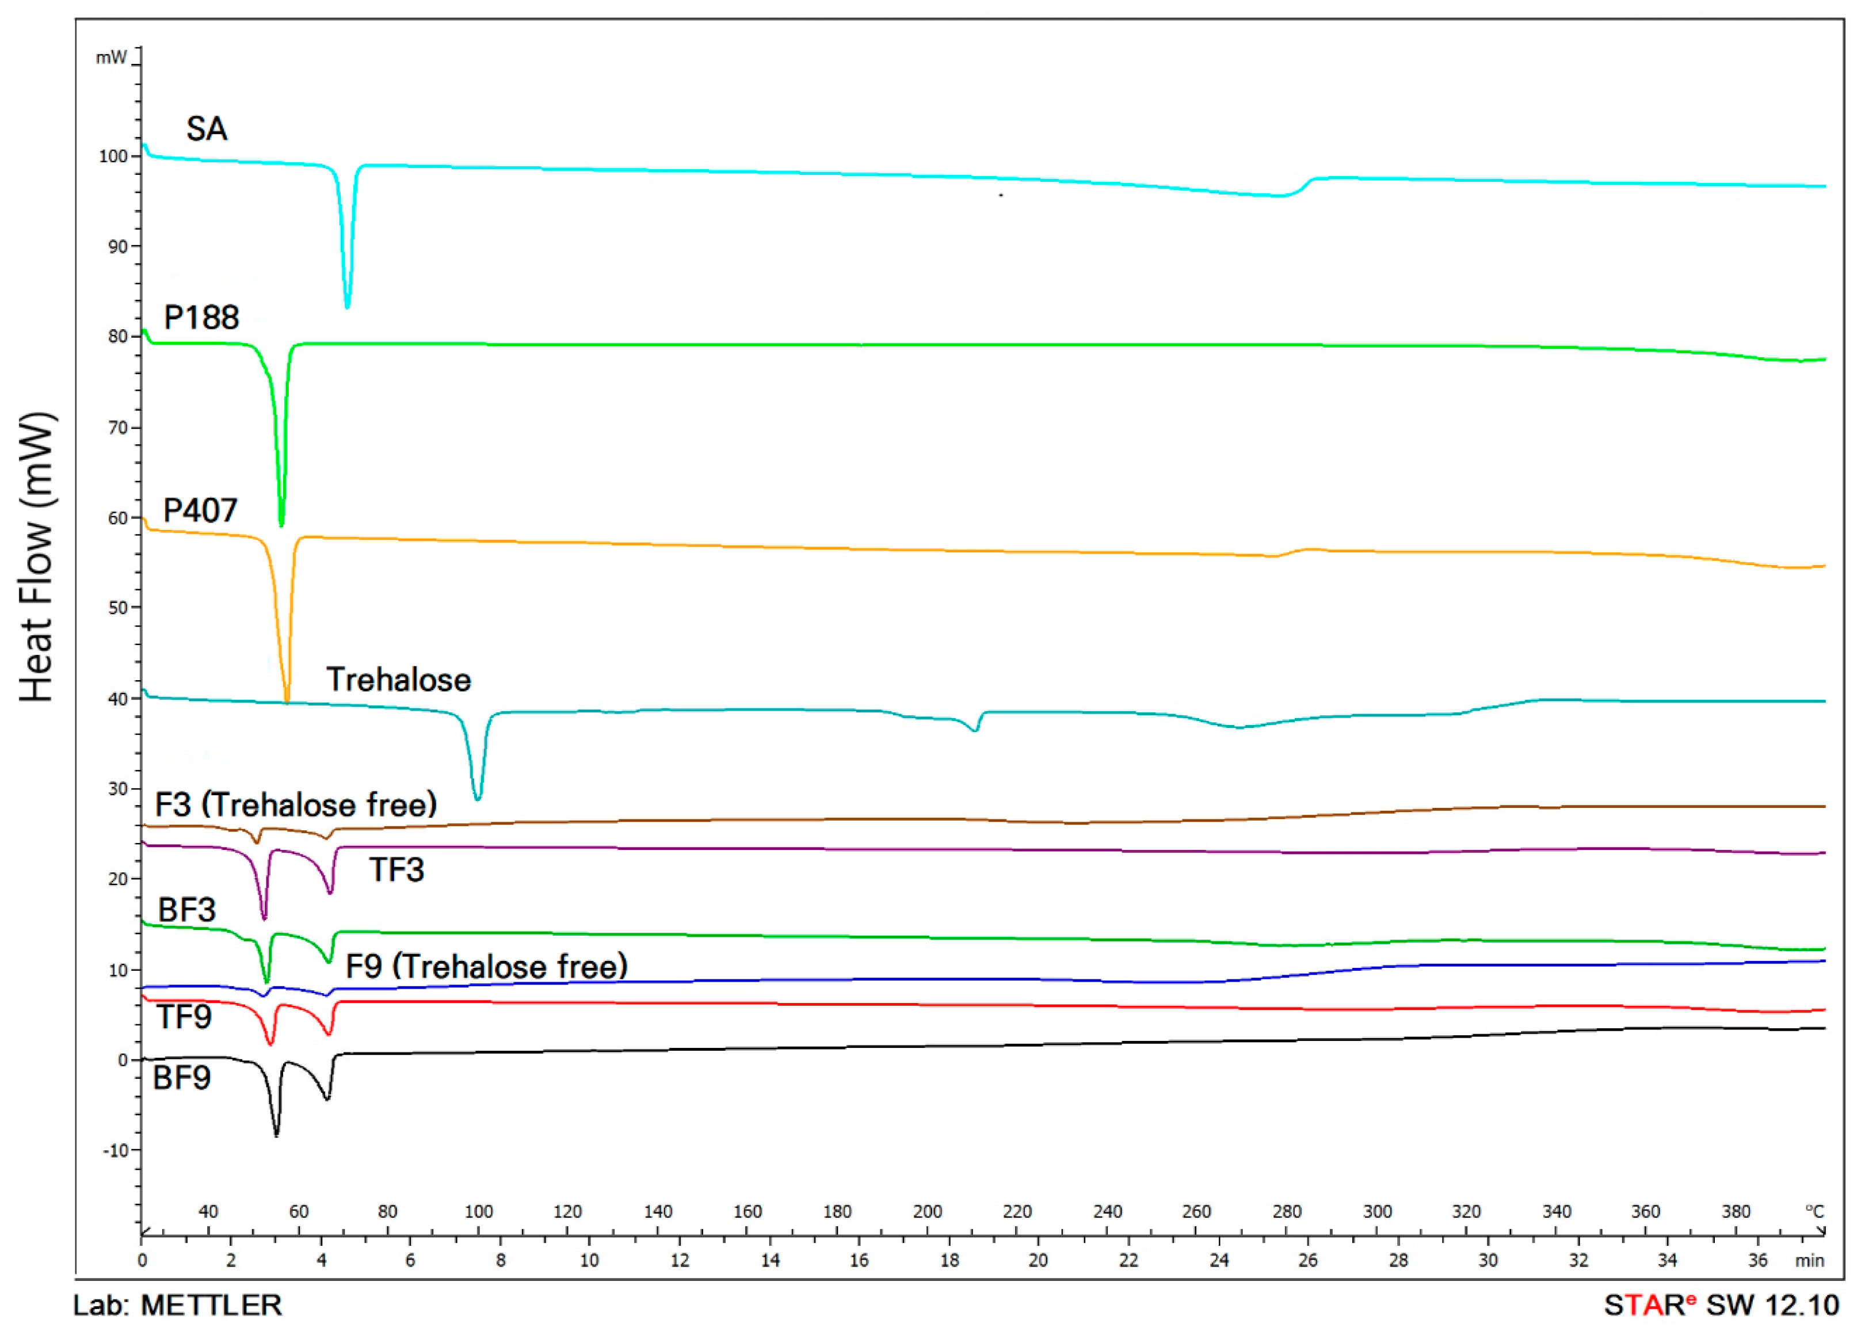Click the TF9 curve label
Image resolution: width=1861 pixels, height=1335 pixels.
[x=185, y=1017]
